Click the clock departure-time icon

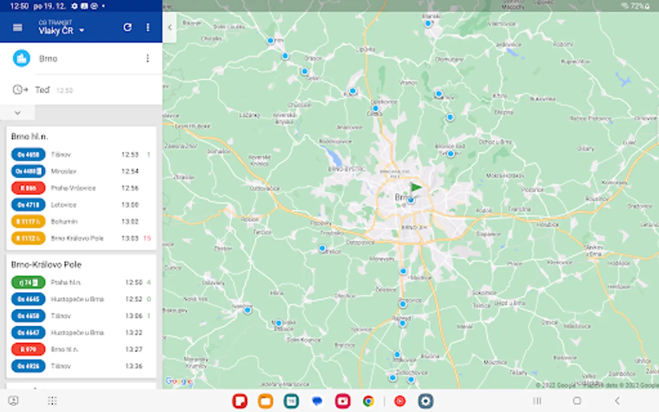20,90
